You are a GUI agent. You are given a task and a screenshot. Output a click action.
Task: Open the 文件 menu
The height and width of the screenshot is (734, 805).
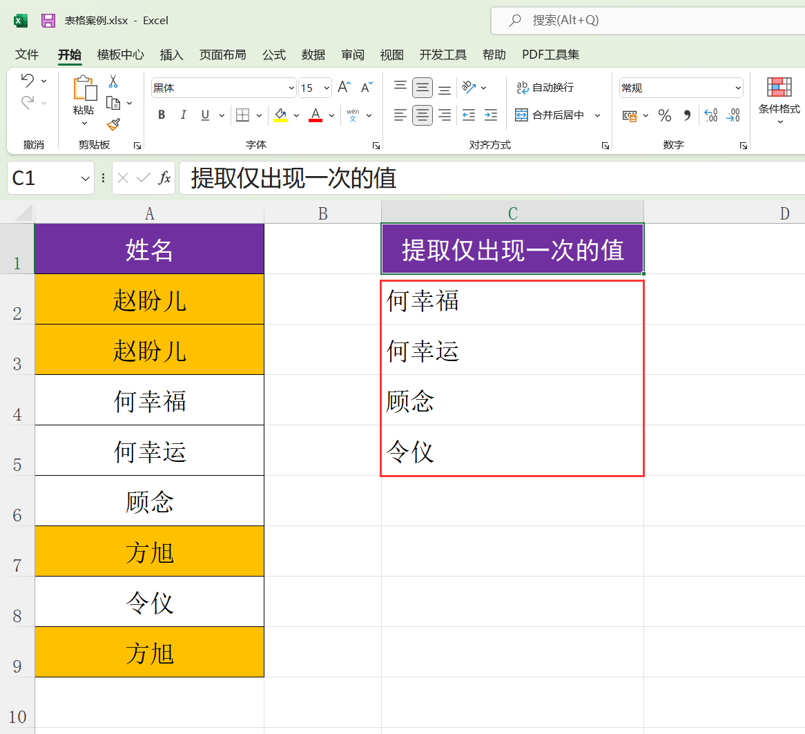(x=27, y=55)
